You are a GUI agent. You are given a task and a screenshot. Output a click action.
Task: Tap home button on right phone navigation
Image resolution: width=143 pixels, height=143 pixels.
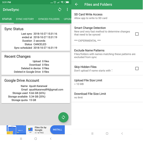pyautogui.click(x=107, y=133)
